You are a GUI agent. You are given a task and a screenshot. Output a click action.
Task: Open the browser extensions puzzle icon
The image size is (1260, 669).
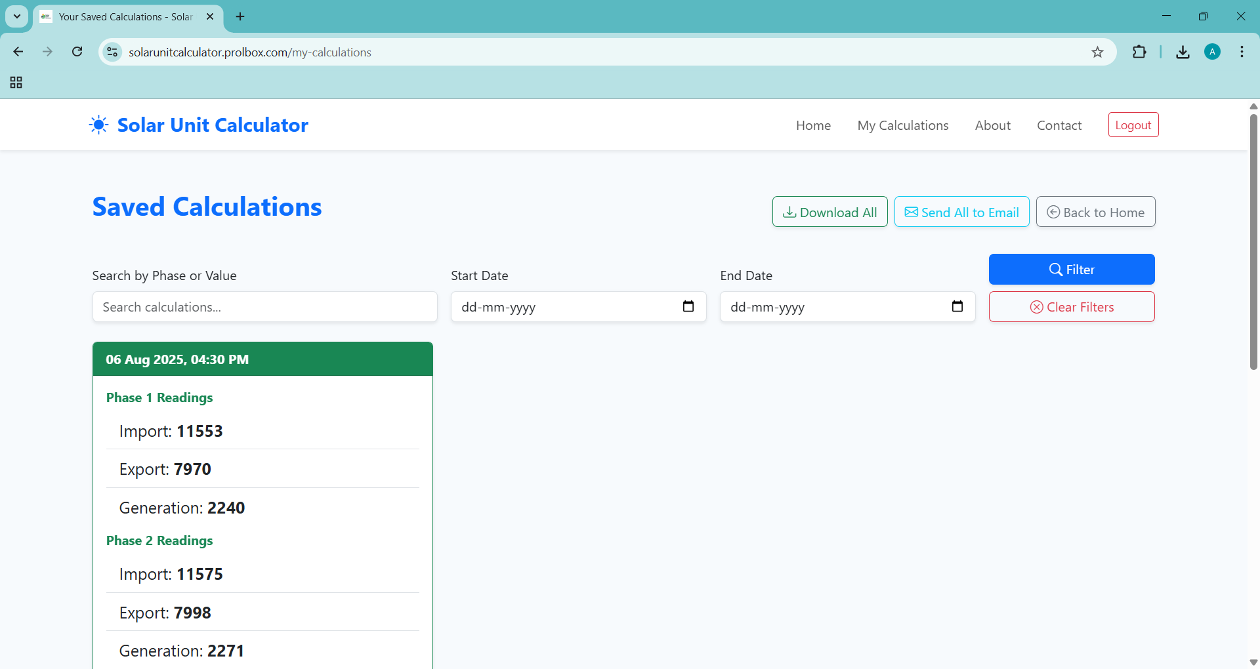click(1139, 52)
